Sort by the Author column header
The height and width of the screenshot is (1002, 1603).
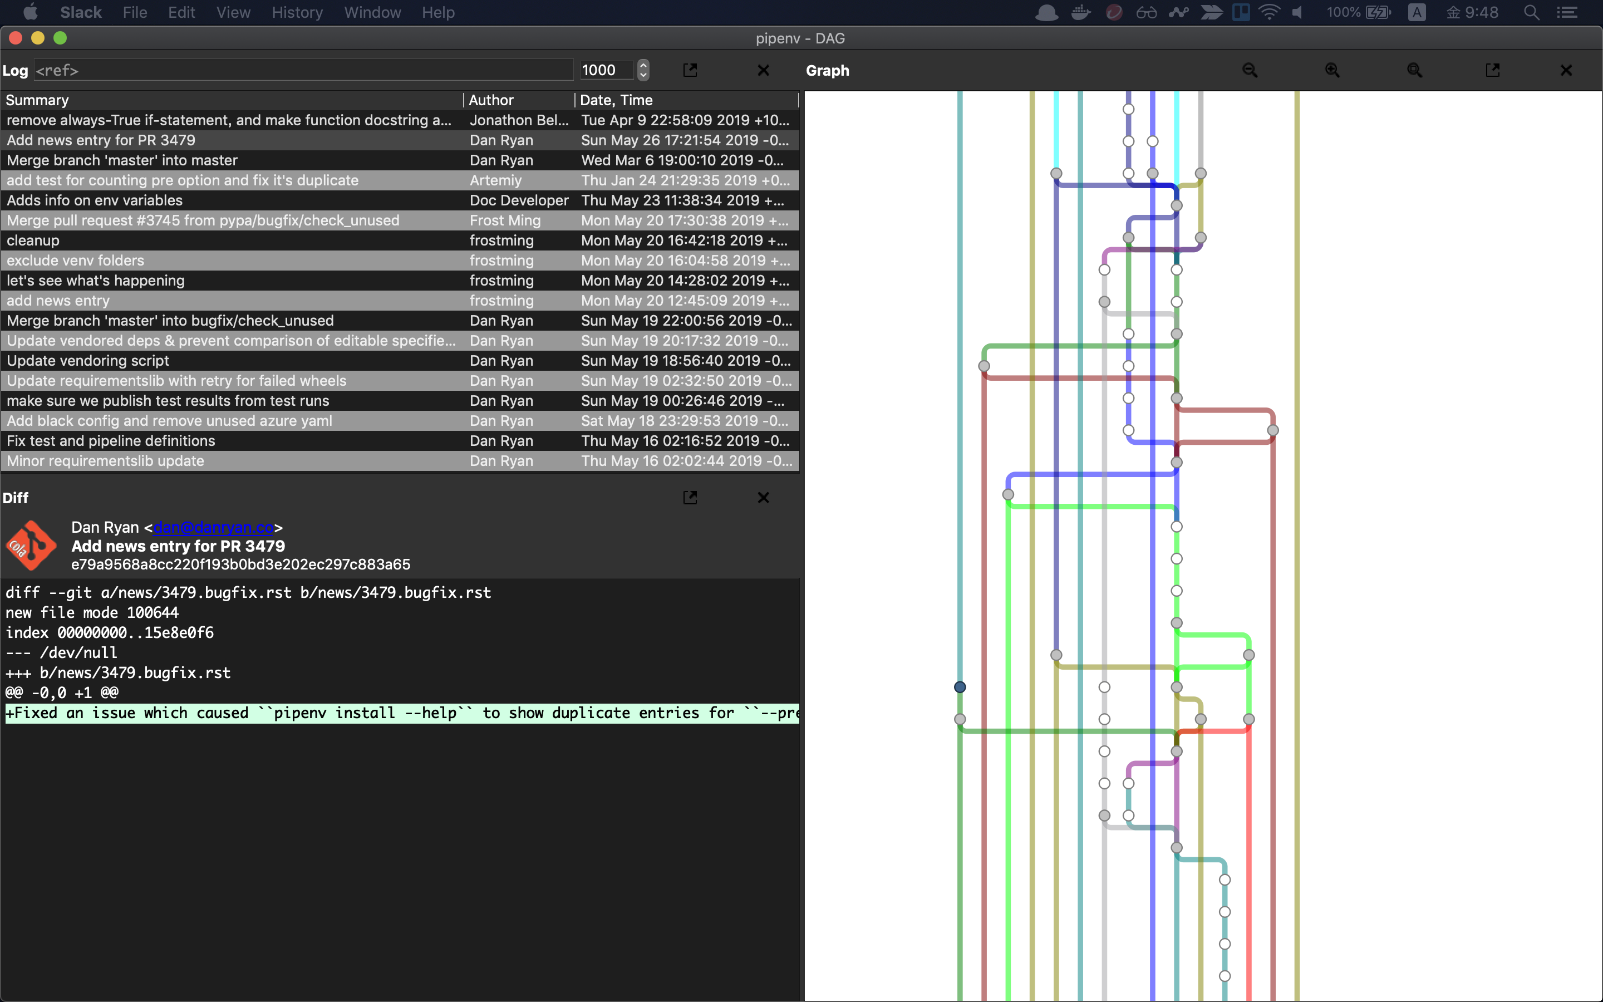tap(519, 100)
